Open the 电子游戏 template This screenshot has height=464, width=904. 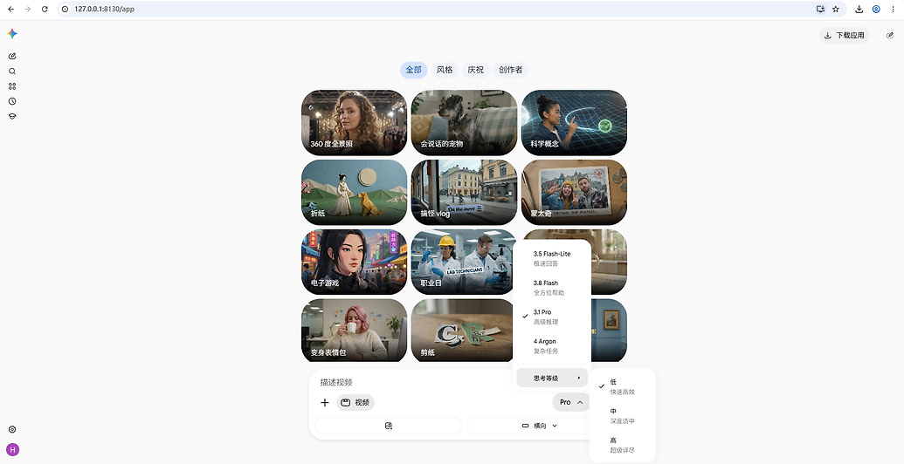[x=354, y=262]
